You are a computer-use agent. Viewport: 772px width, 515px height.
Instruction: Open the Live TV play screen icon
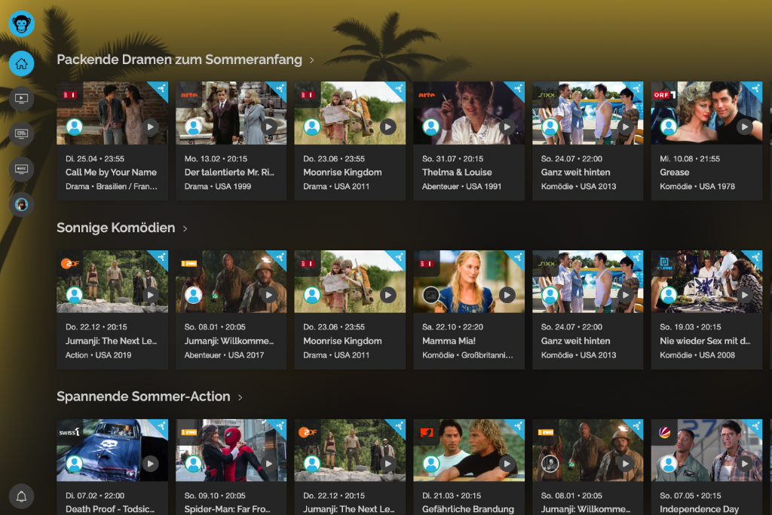point(21,99)
